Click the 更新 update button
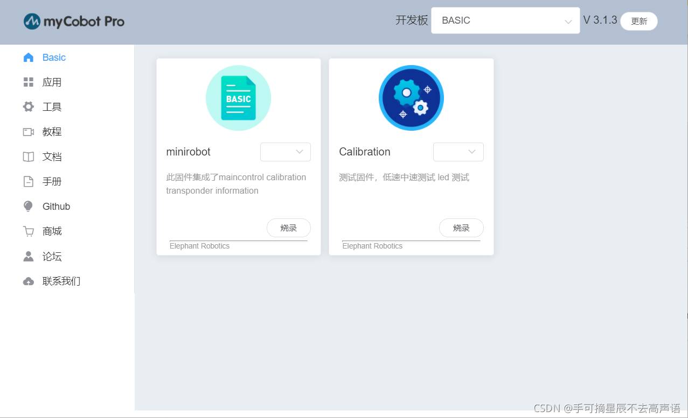 [x=639, y=21]
